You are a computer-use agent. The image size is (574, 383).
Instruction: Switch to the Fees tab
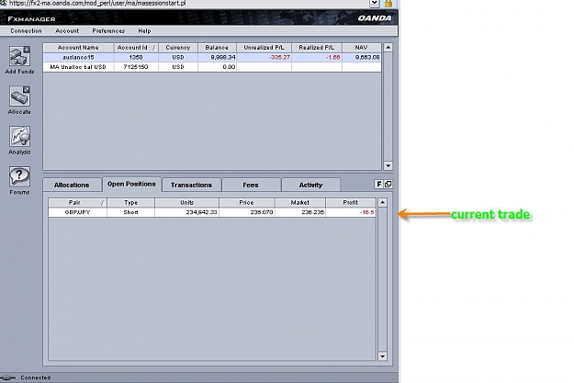click(x=251, y=185)
